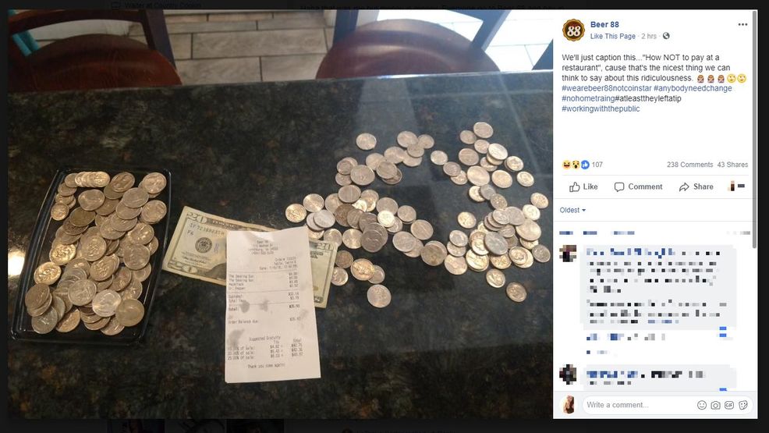This screenshot has width=769, height=433.
Task: Open the #wearebeer88notcoinstar hashtag
Action: coord(606,88)
